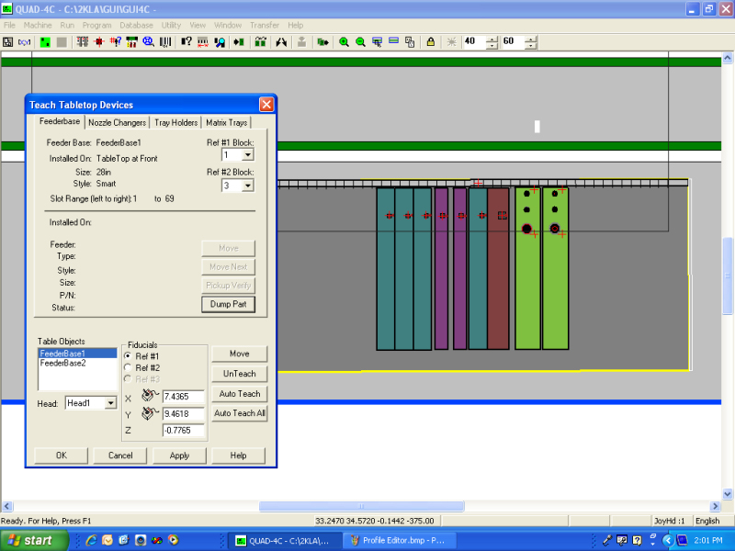The image size is (735, 551).
Task: Select the Ref #2 fiducial radio button
Action: click(x=128, y=368)
